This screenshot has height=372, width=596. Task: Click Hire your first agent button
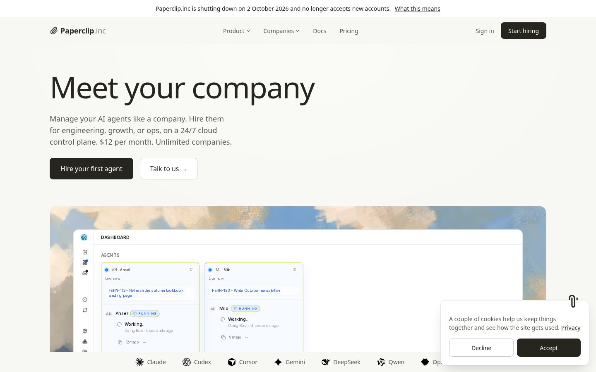91,169
